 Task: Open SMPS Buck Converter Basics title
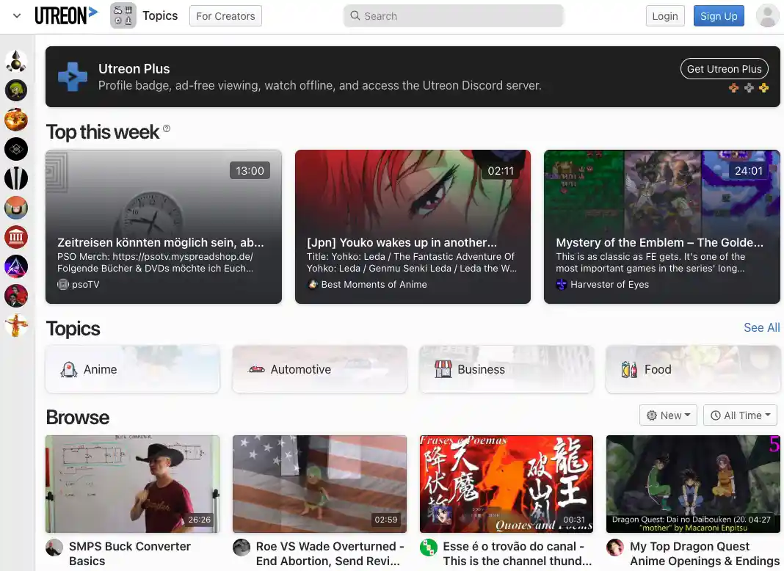click(130, 553)
